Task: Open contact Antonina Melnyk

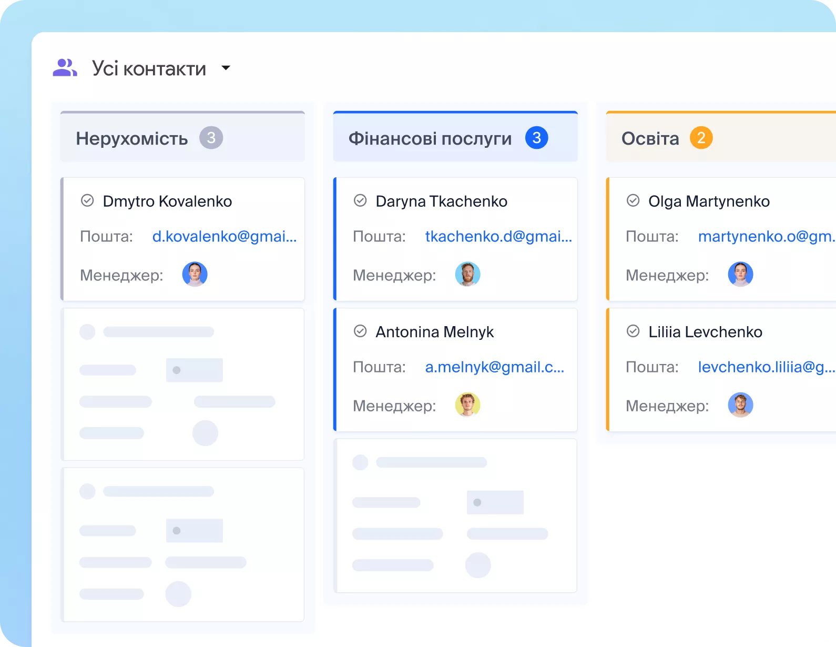Action: tap(434, 332)
